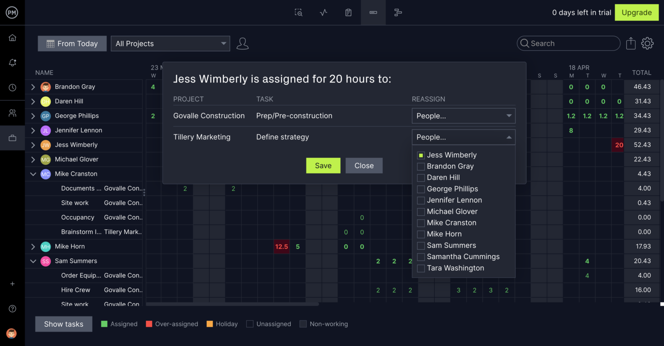This screenshot has width=664, height=346.
Task: Select the magnifier overview toolbar icon
Action: (298, 13)
